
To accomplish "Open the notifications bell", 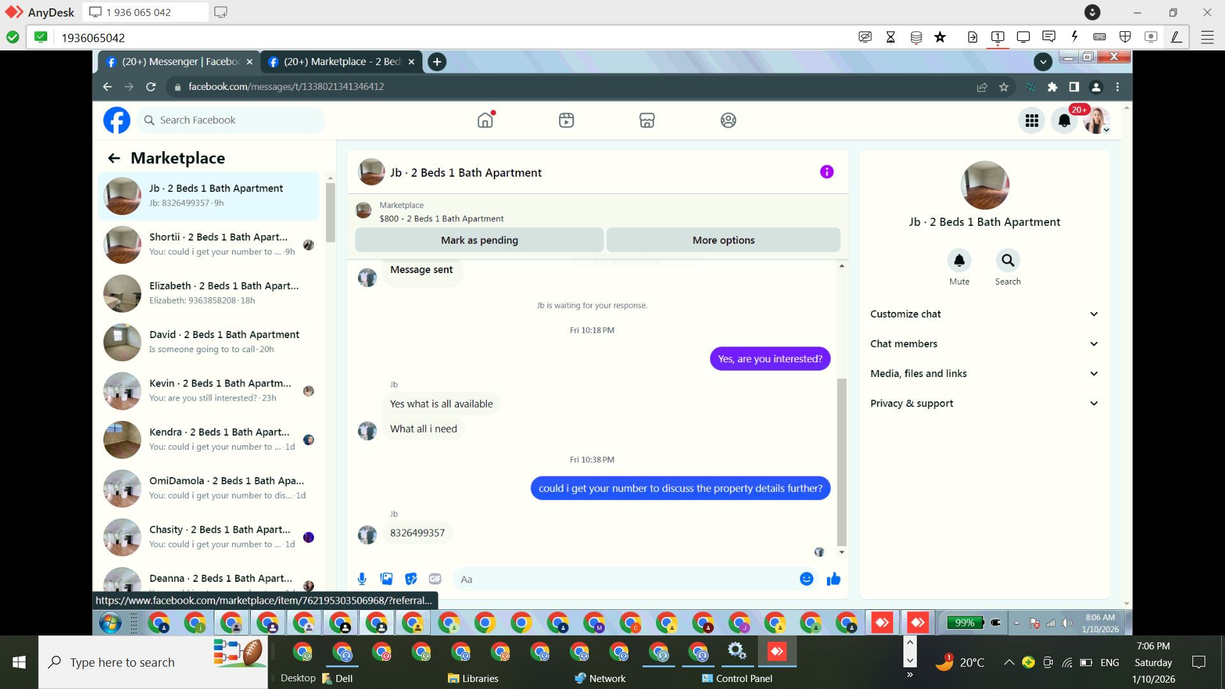I will pos(1064,120).
